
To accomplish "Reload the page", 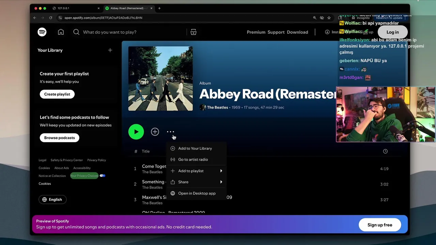I will (51, 18).
